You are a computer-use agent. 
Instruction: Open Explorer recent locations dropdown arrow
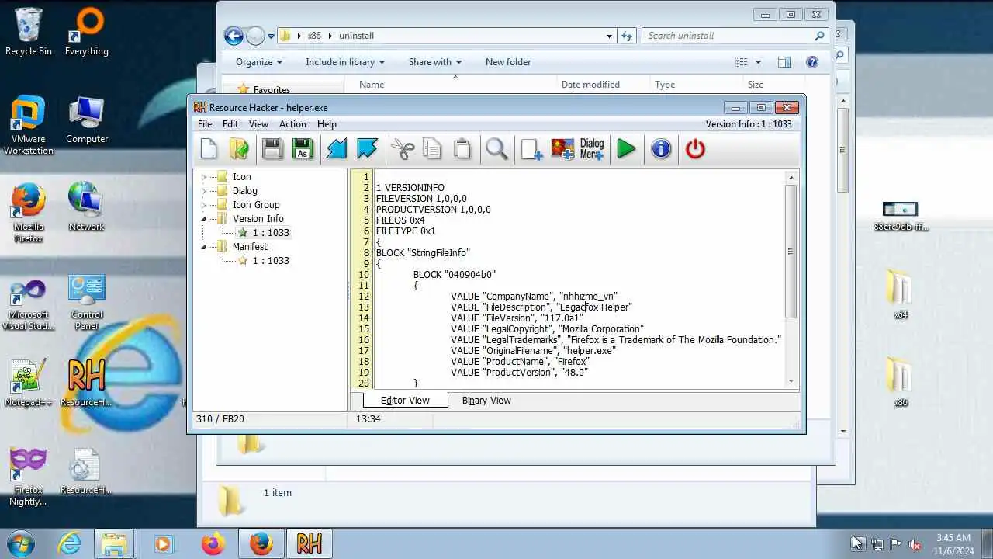coord(272,36)
